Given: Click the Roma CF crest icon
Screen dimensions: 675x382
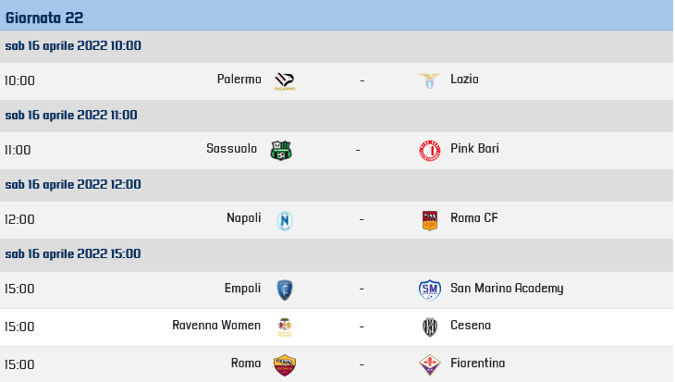Looking at the screenshot, I should pyautogui.click(x=430, y=220).
